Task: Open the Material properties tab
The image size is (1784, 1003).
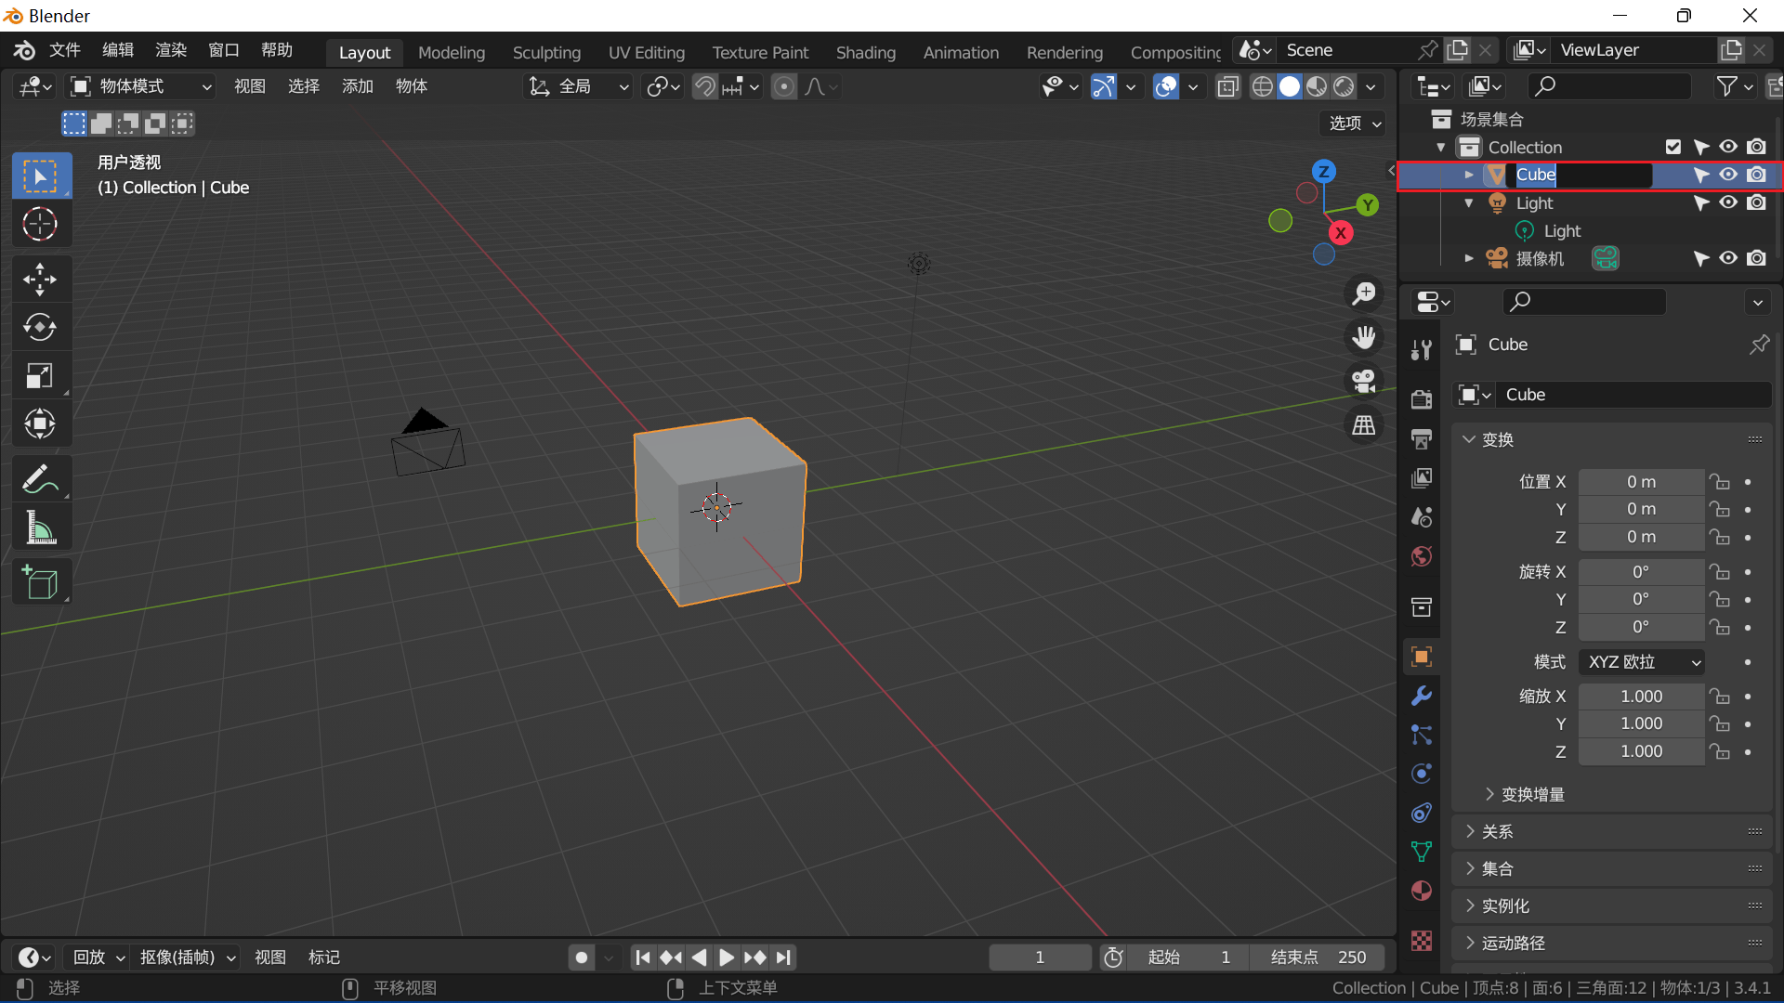Action: (1422, 891)
